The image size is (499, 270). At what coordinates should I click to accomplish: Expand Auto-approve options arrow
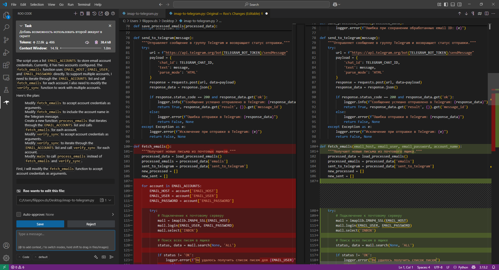(x=113, y=214)
